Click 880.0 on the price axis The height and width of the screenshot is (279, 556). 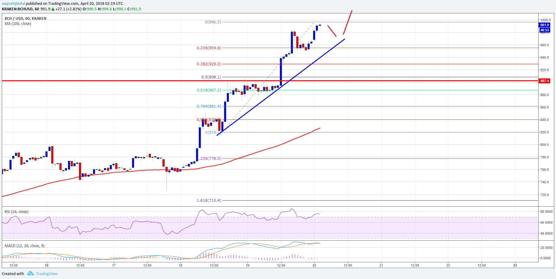(544, 95)
